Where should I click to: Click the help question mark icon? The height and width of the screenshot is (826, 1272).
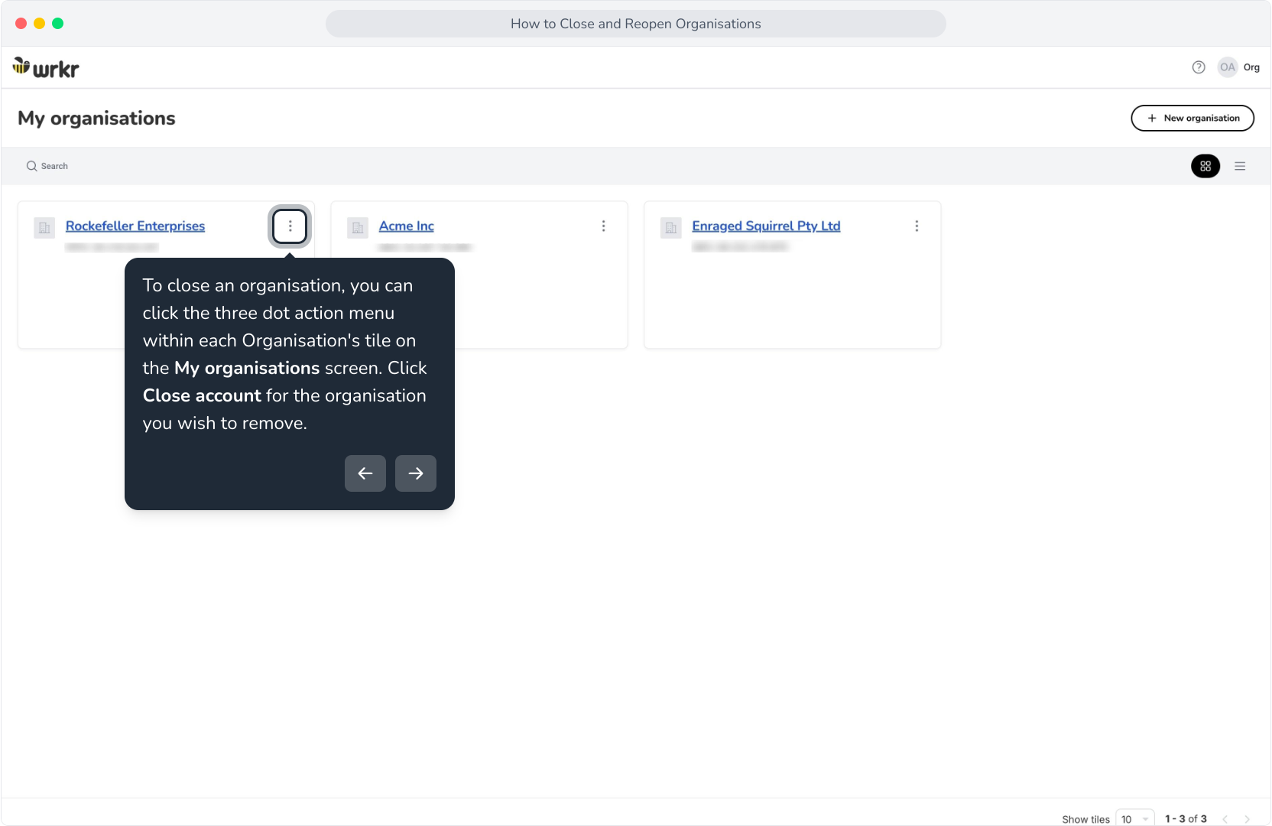[x=1199, y=67]
